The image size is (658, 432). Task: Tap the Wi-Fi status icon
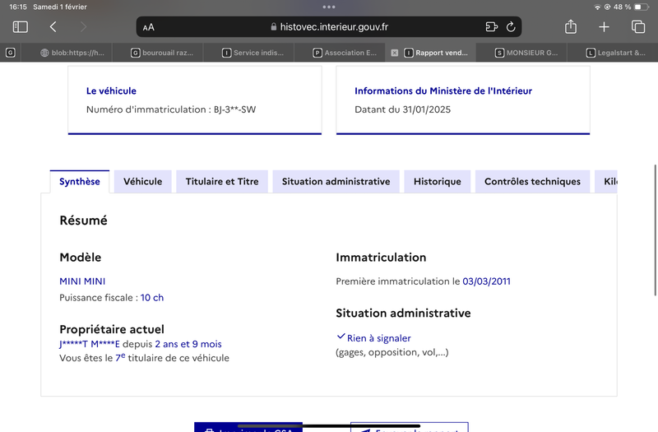[x=597, y=7]
